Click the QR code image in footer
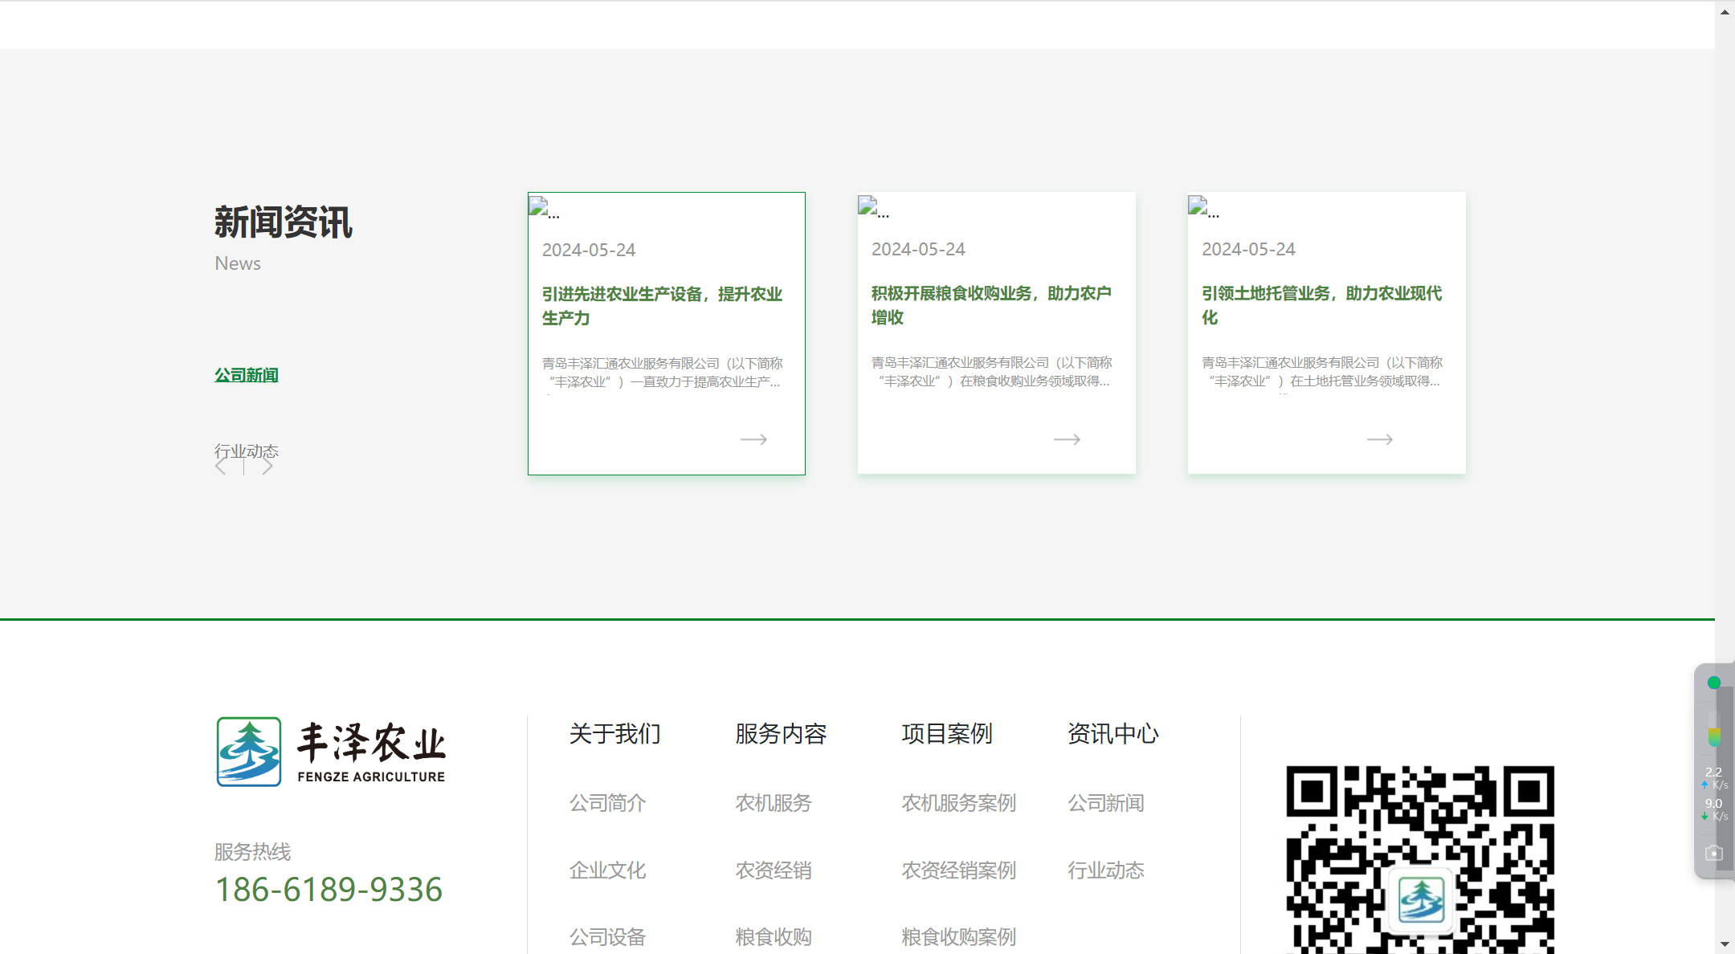 [1420, 859]
